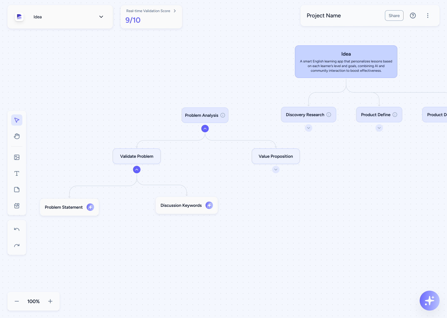Open the templates tool in the sidebar
Screen dimensions: 447x318
[x=17, y=206]
